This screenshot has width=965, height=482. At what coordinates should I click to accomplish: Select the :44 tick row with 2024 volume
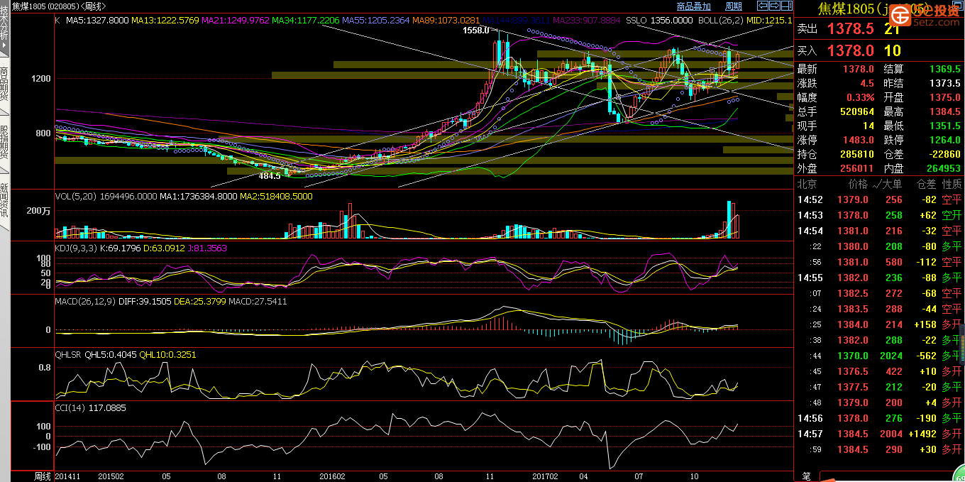(879, 356)
